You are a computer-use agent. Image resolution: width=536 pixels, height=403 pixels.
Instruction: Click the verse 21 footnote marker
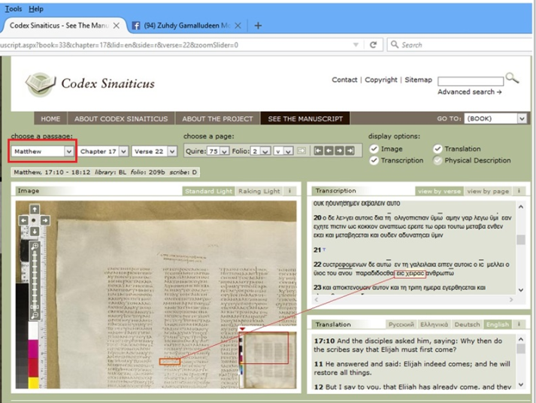coord(324,250)
